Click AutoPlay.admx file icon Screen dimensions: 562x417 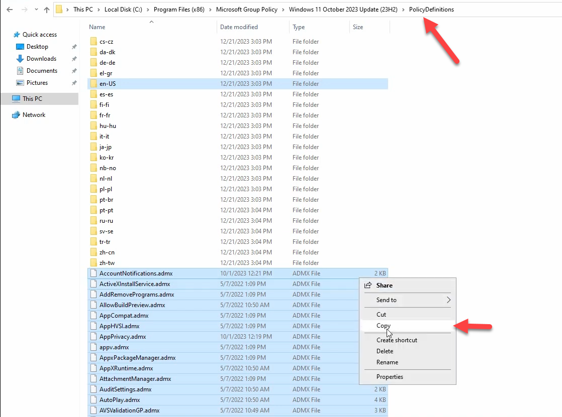[x=93, y=400]
